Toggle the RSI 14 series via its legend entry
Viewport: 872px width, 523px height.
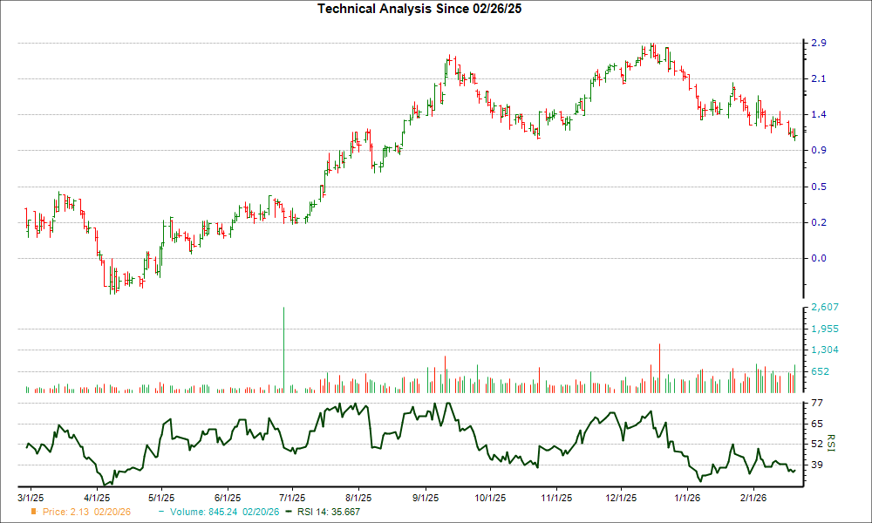[x=329, y=513]
